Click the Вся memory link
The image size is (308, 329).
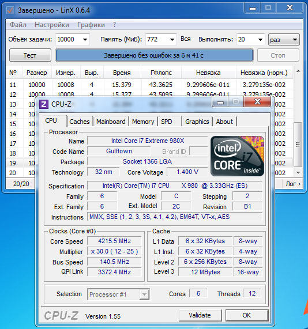(186, 39)
